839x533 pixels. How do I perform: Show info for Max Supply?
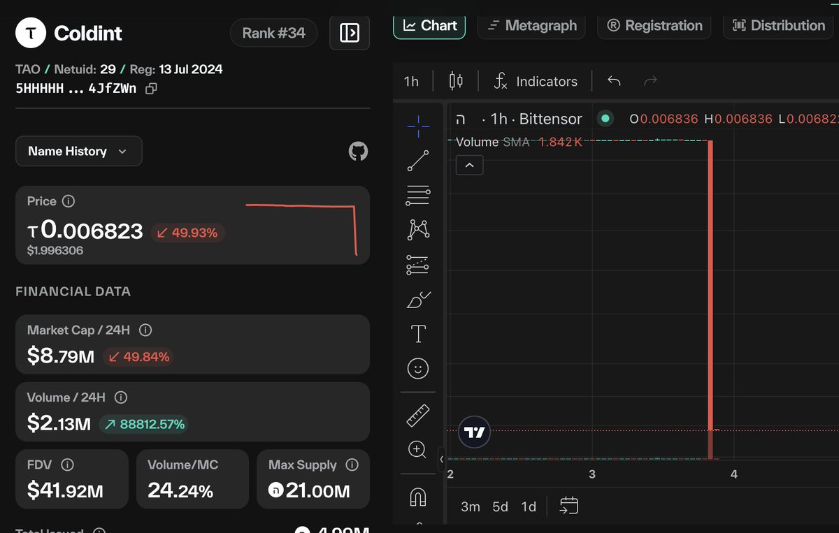tap(352, 465)
